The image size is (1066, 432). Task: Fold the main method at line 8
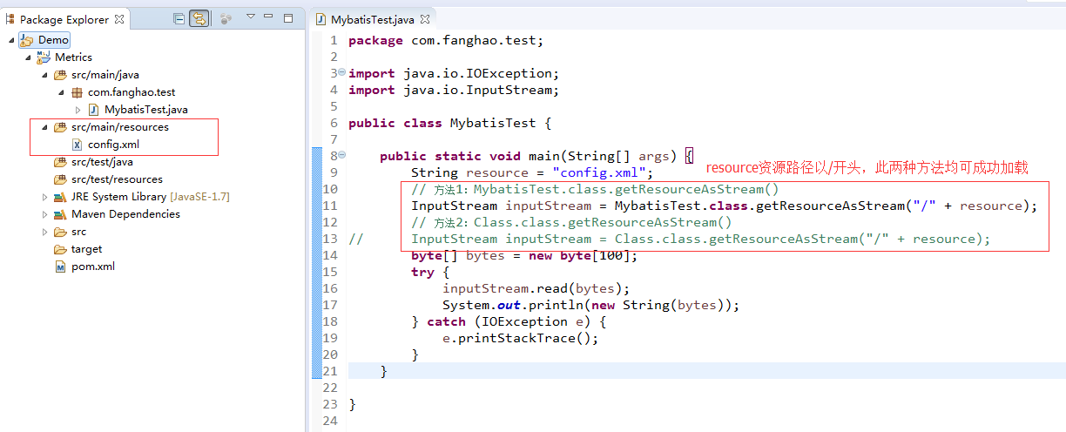[x=341, y=156]
